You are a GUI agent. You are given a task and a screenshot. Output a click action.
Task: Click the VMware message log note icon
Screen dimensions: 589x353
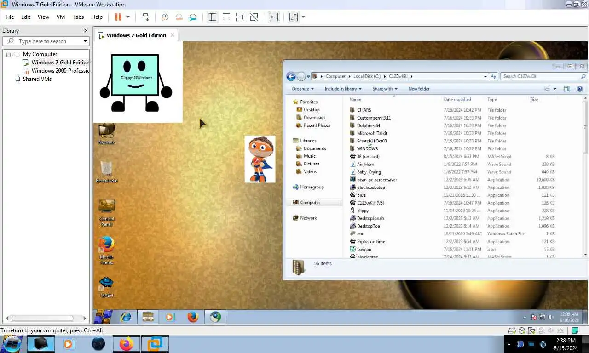(575, 330)
